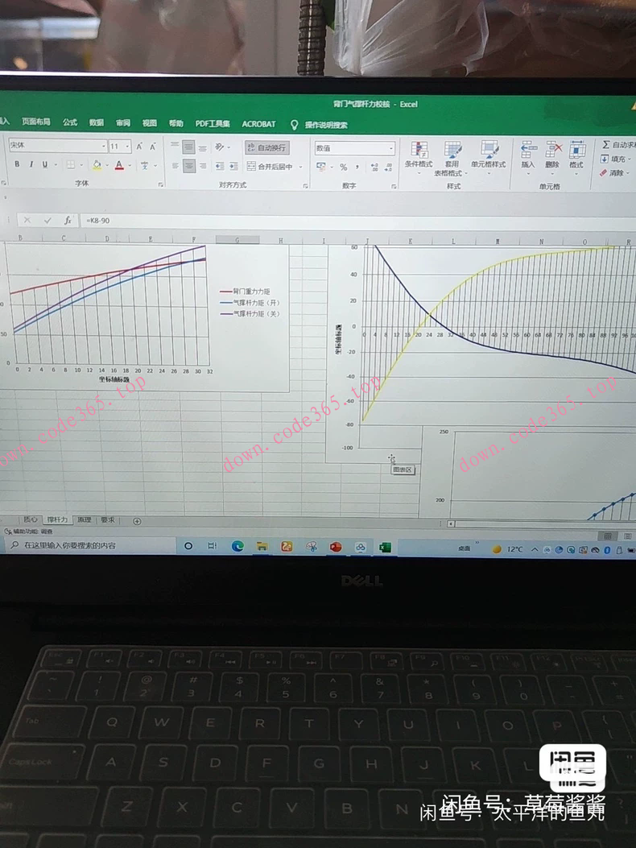Screen dimensions: 636x848
Task: Switch to 要求 sheet tab
Action: (x=108, y=520)
